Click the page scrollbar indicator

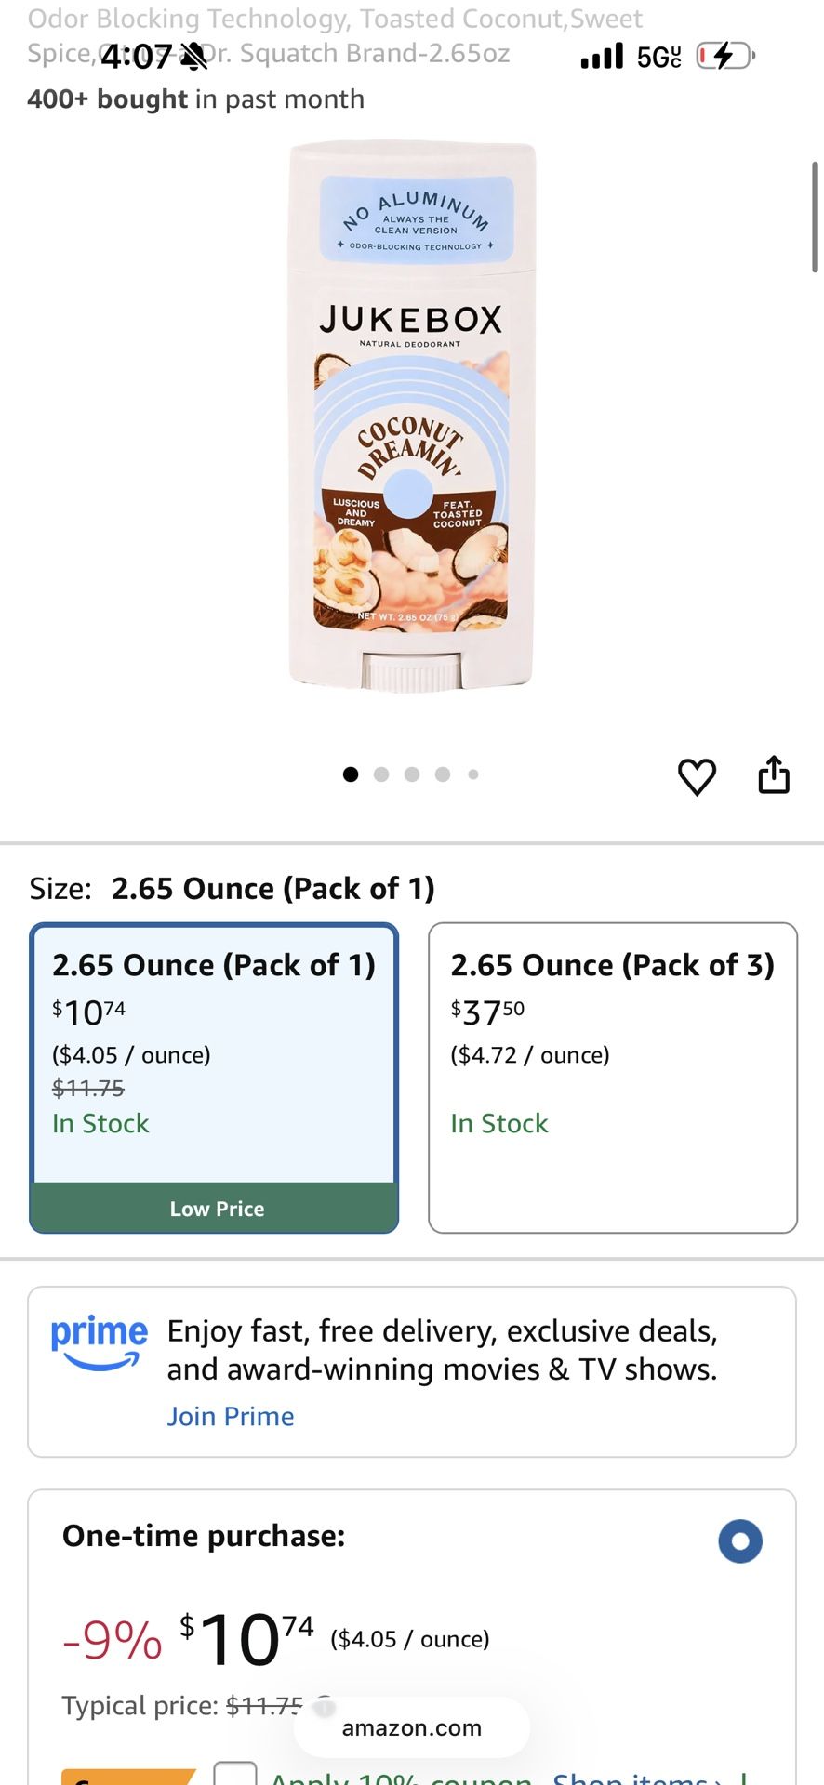pyautogui.click(x=815, y=217)
